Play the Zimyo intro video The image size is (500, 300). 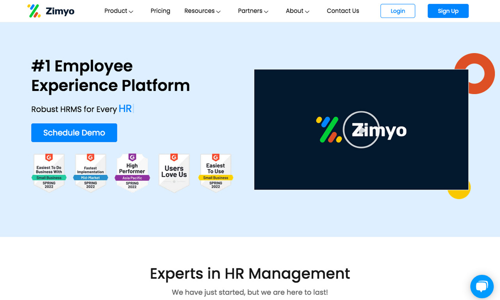361,129
